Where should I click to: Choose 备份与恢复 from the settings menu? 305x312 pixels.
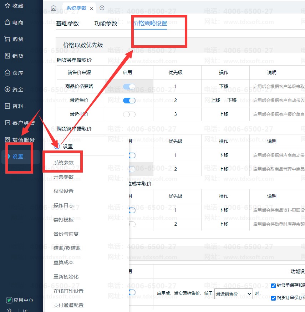(x=66, y=234)
